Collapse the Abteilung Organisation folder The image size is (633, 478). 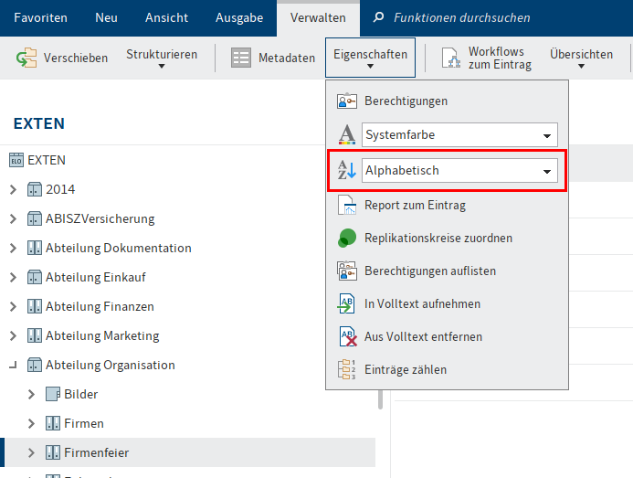click(13, 365)
